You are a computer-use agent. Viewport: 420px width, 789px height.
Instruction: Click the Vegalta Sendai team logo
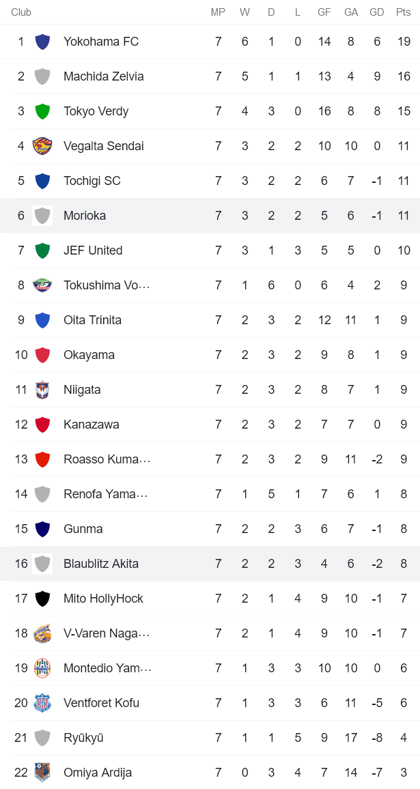click(42, 146)
